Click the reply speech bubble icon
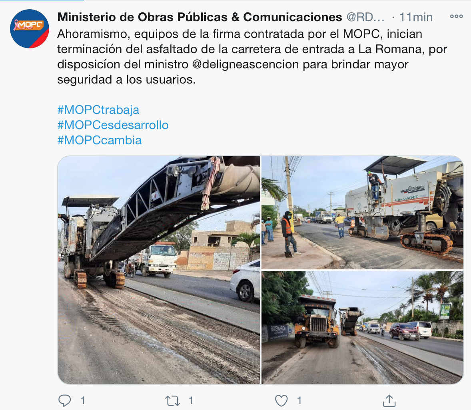This screenshot has height=410, width=471. point(65,400)
